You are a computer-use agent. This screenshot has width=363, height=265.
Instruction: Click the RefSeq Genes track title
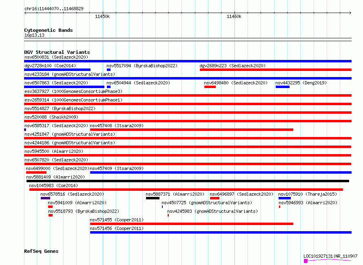41,251
